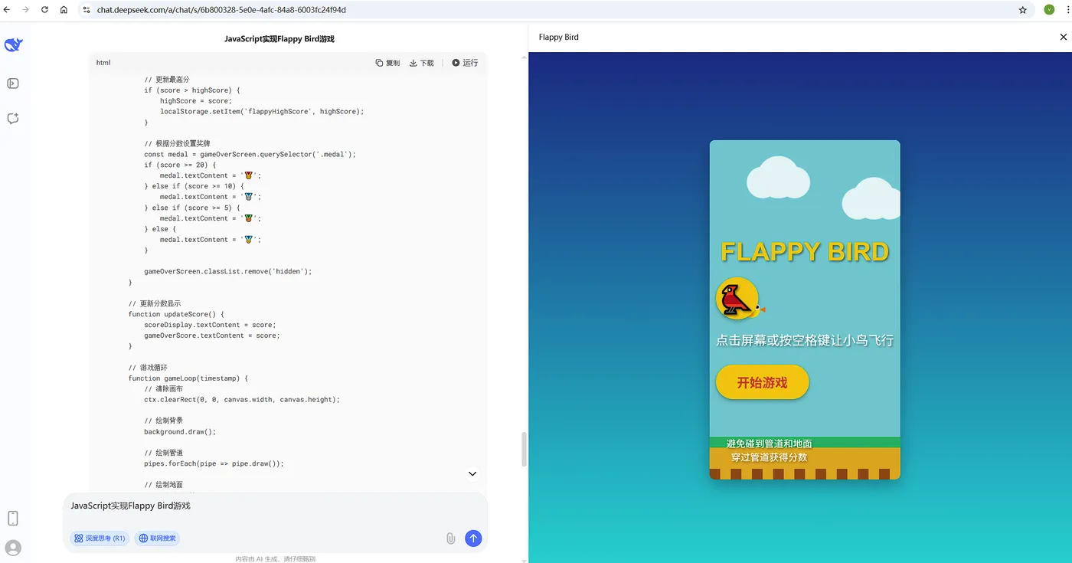Click the FLAPPY BIRD game title
Viewport: 1072px width, 563px height.
click(805, 251)
